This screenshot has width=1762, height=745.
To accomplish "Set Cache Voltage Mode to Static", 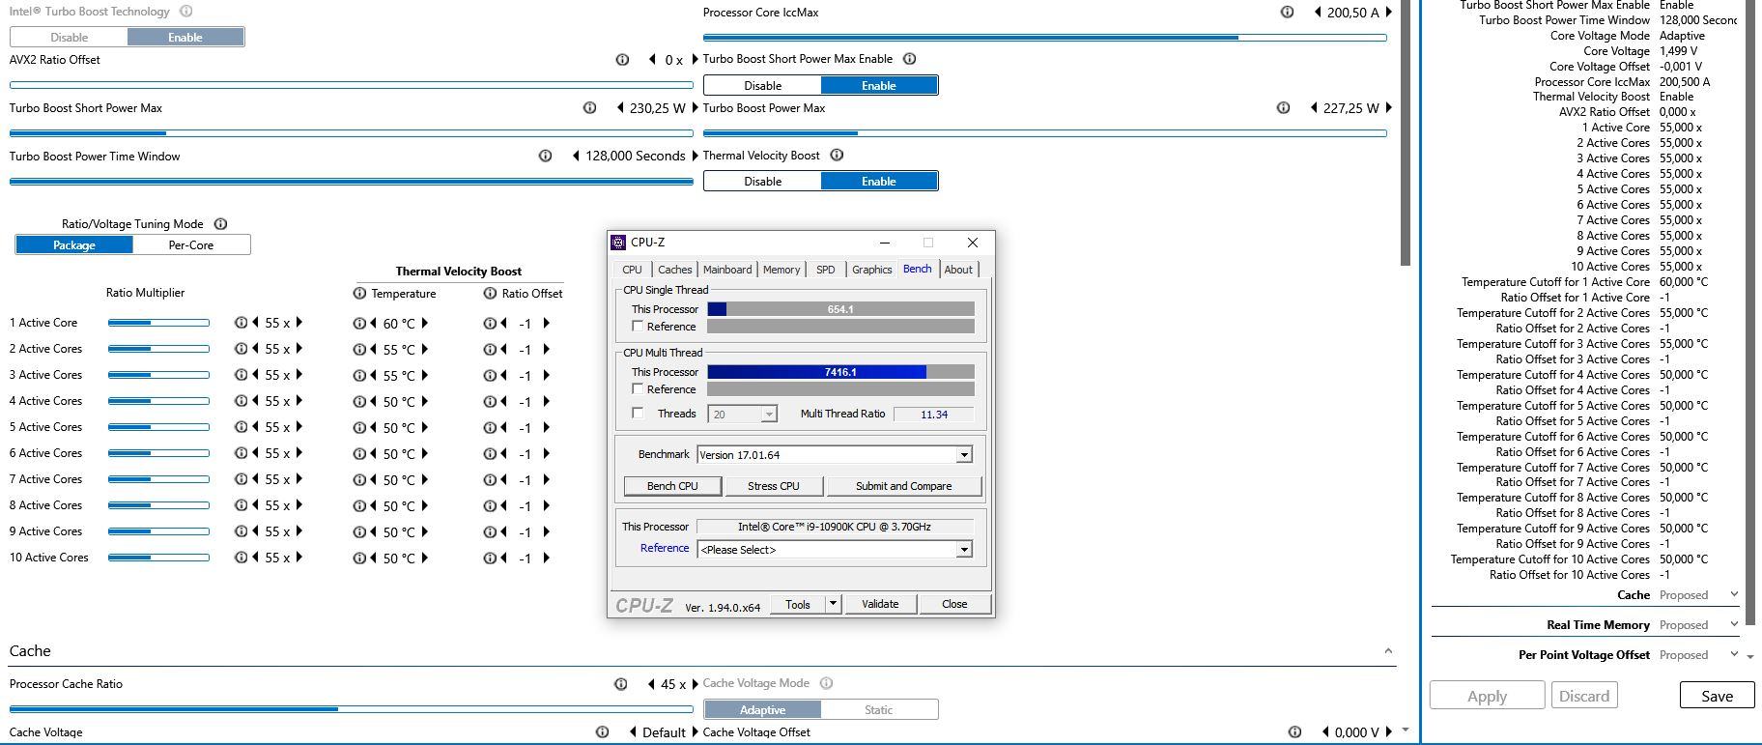I will 879,709.
